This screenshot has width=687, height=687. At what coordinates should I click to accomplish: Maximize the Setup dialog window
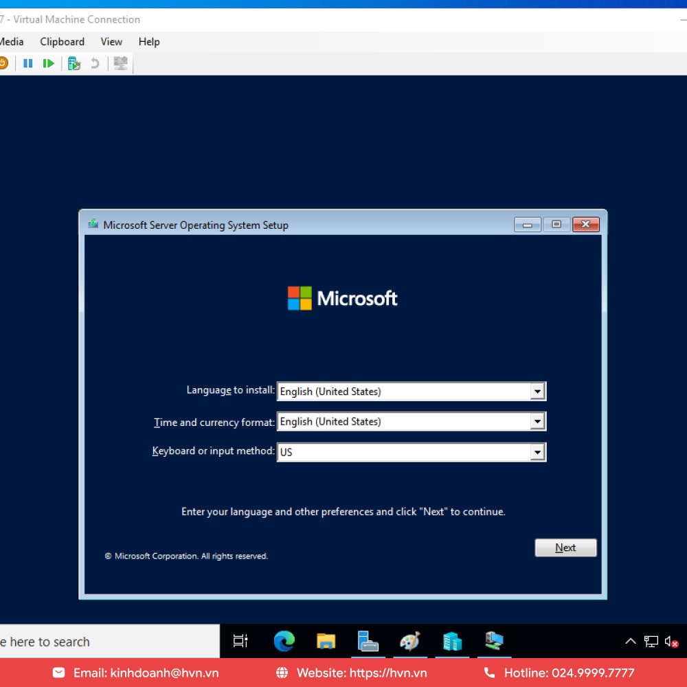tap(556, 225)
